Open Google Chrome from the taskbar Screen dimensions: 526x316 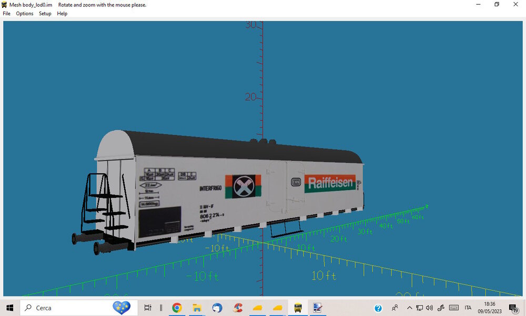(x=177, y=308)
